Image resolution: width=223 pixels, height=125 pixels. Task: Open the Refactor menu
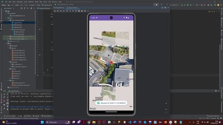[31, 2]
